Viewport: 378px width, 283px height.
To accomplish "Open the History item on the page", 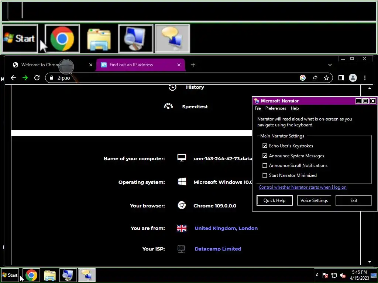I will coord(186,87).
